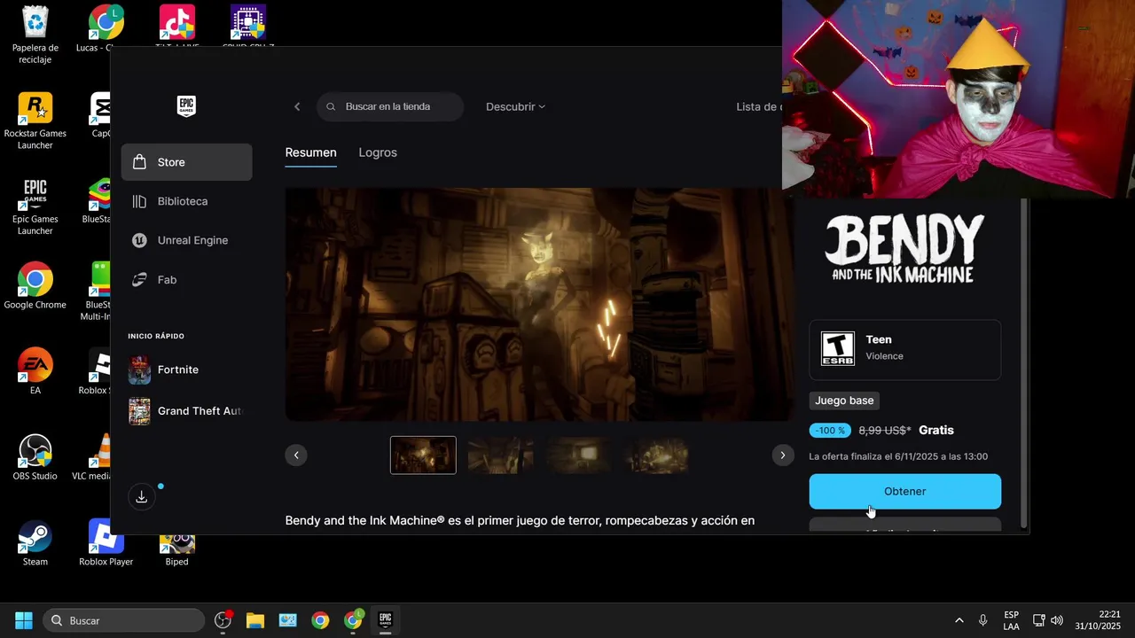
Task: Open the Roblox Player desktop shortcut
Action: pos(106,543)
